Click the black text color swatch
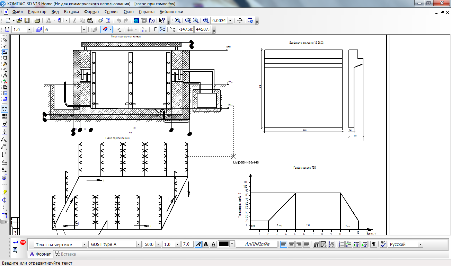451x266 pixels. (x=224, y=244)
